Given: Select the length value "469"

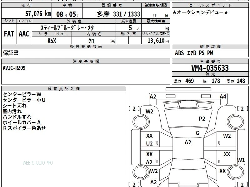Looking at the screenshot, I should [x=190, y=81].
